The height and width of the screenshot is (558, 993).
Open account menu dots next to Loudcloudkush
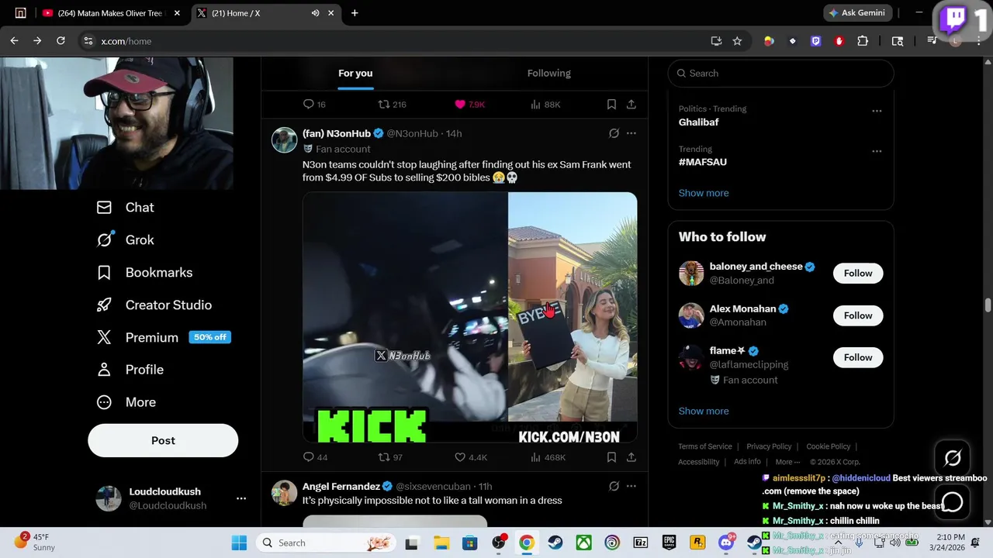[x=241, y=498]
